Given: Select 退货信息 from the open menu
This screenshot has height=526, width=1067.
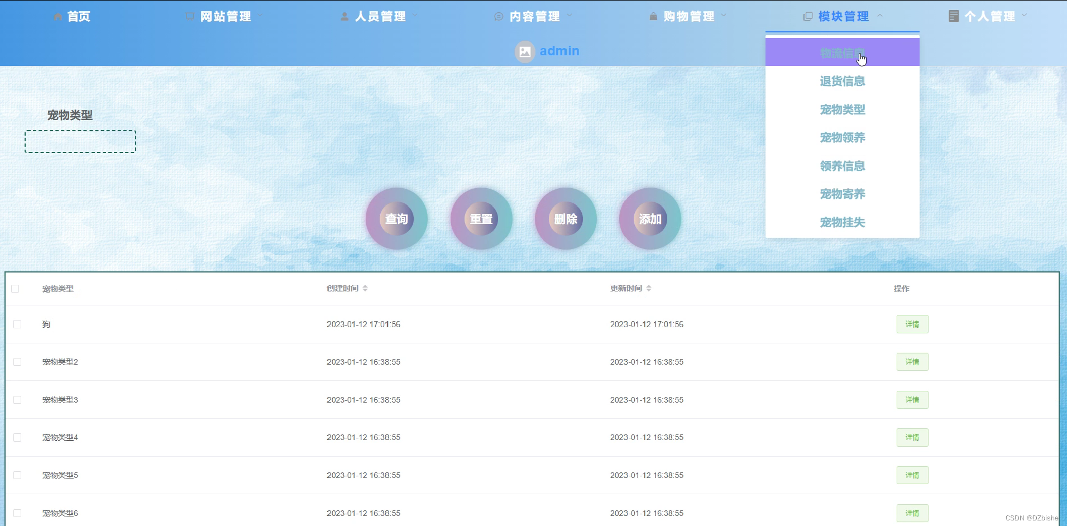Looking at the screenshot, I should (x=842, y=81).
